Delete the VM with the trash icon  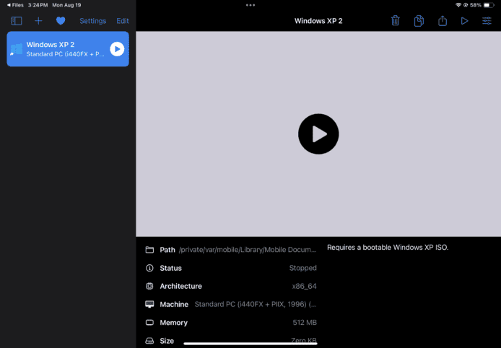point(395,21)
